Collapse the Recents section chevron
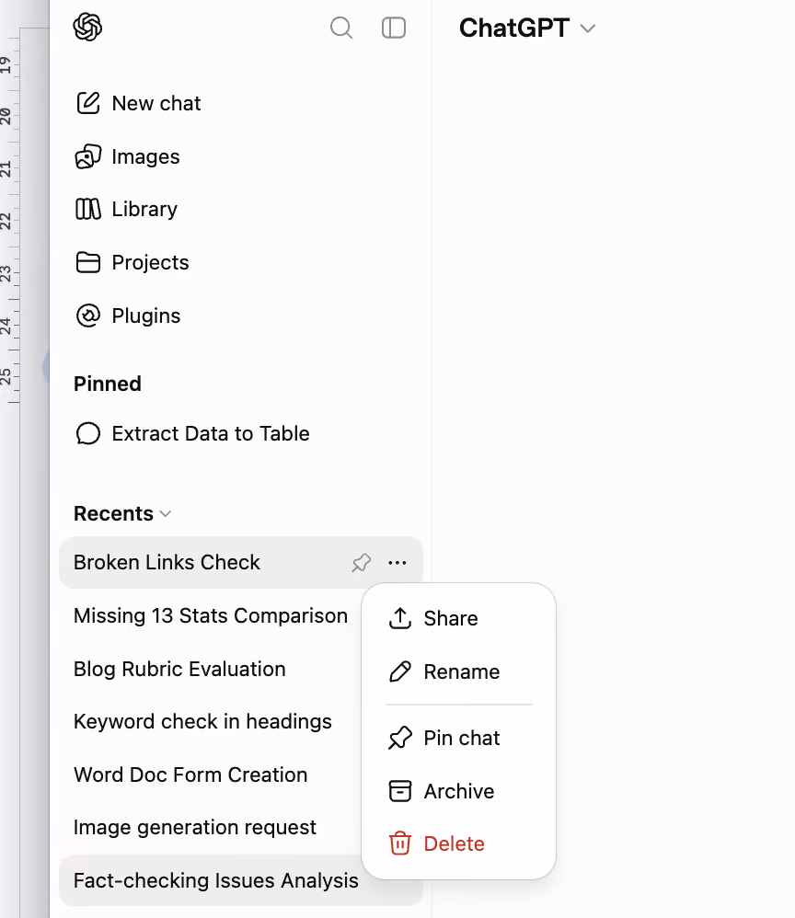 tap(166, 514)
